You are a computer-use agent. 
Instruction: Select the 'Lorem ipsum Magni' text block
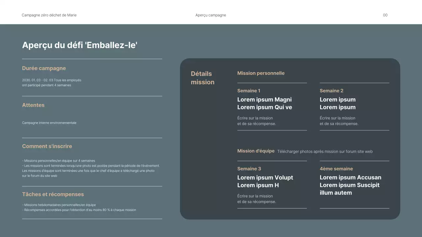[264, 103]
